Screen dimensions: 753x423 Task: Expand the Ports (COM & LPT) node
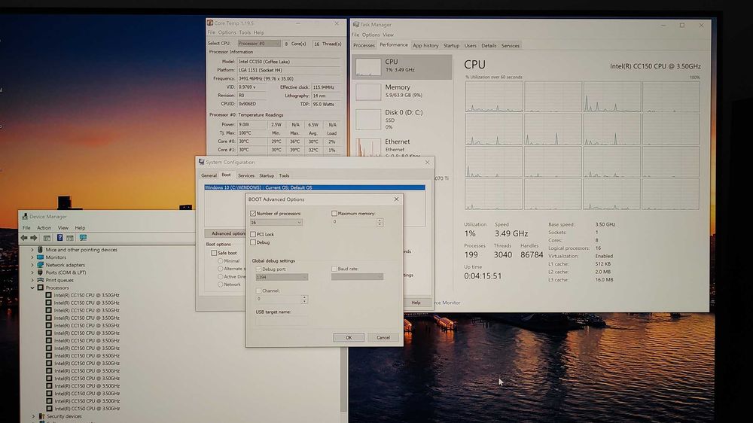(x=32, y=272)
